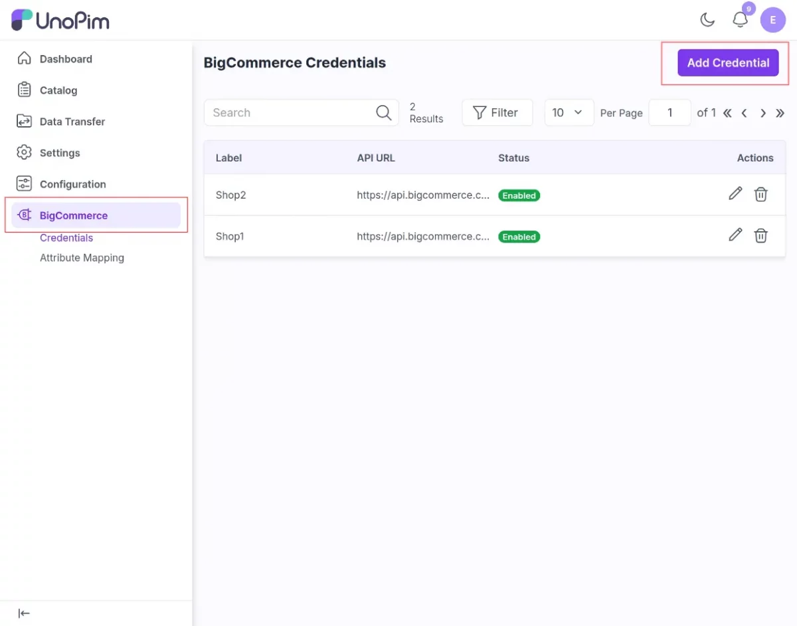Select the BigCommerce sidebar item

72,215
